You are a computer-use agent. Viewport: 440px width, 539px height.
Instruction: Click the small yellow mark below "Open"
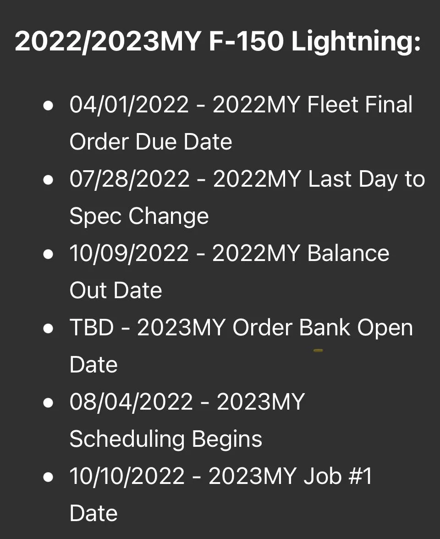(318, 350)
